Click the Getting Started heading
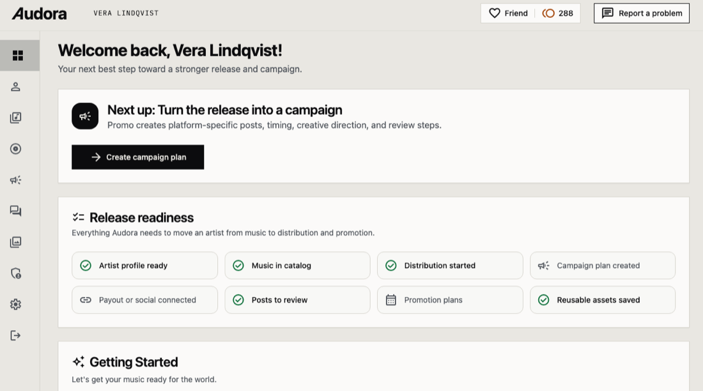Viewport: 703px width, 391px height. (134, 362)
